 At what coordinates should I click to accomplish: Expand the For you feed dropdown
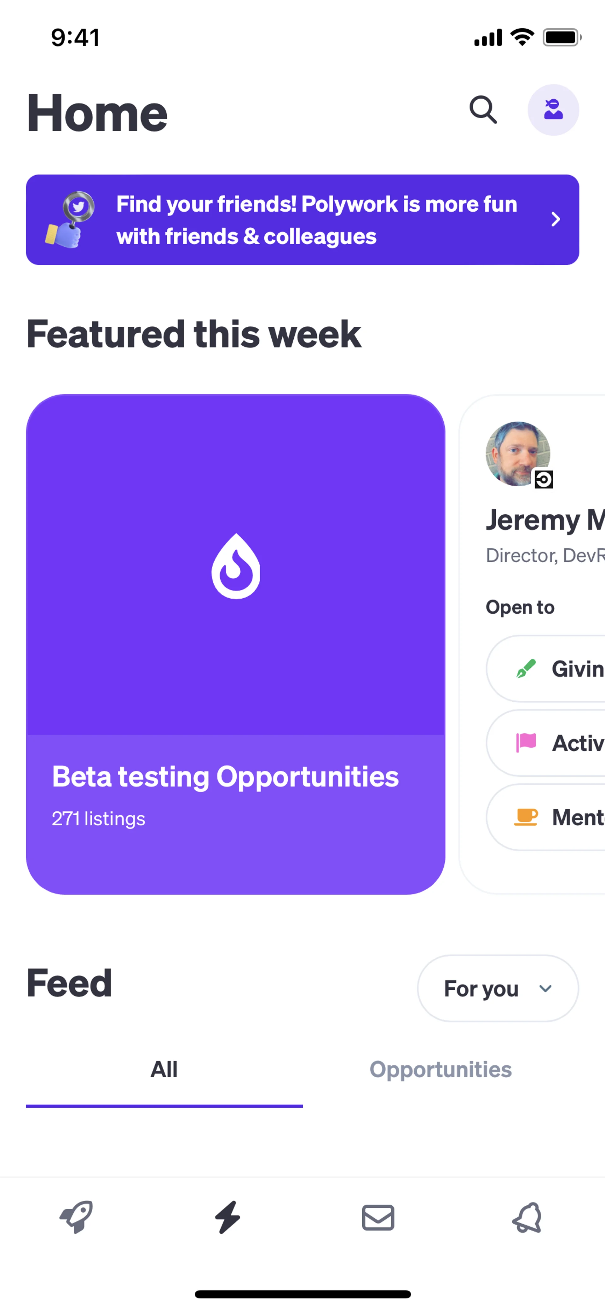498,988
